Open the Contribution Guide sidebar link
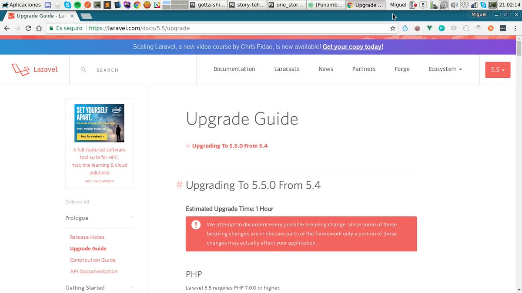The width and height of the screenshot is (522, 293). [x=93, y=260]
